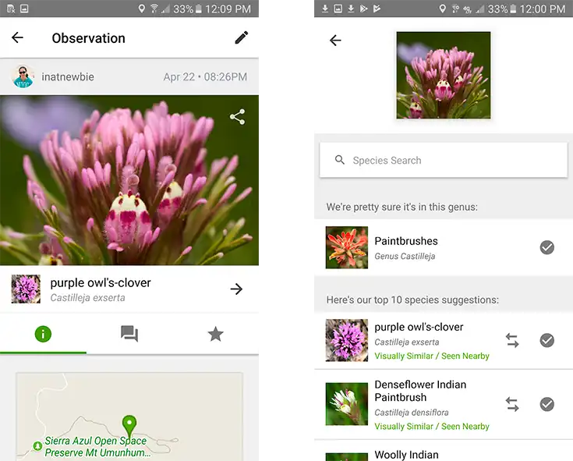The width and height of the screenshot is (573, 461).
Task: Select purple owl's-clover suggestion checkmark
Action: 546,340
